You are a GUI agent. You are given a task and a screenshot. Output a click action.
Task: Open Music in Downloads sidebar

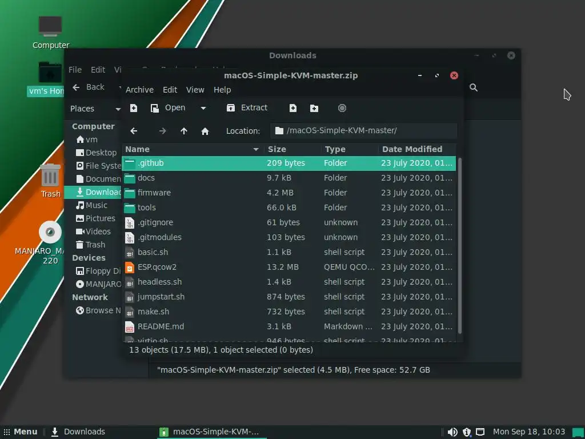(91, 205)
